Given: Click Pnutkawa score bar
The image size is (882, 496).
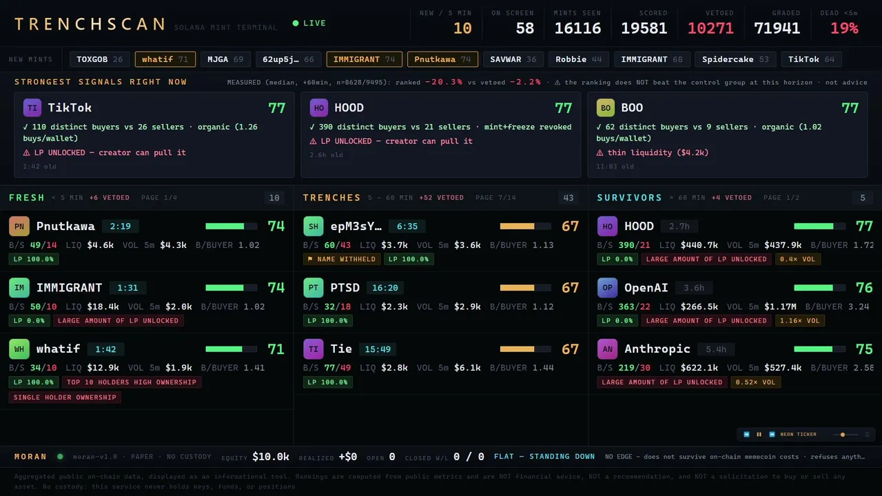Looking at the screenshot, I should 232,226.
